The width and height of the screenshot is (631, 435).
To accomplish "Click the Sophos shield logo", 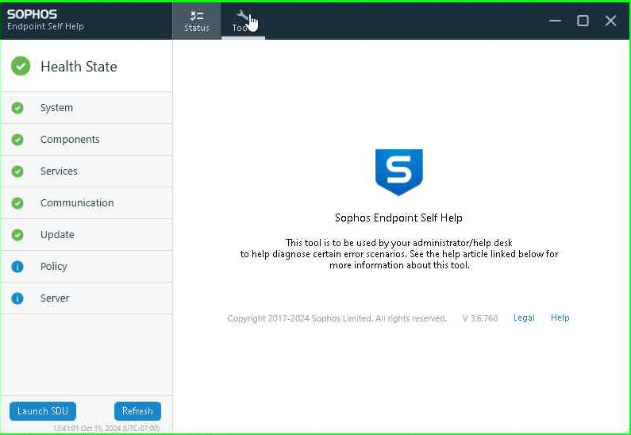I will tap(398, 171).
